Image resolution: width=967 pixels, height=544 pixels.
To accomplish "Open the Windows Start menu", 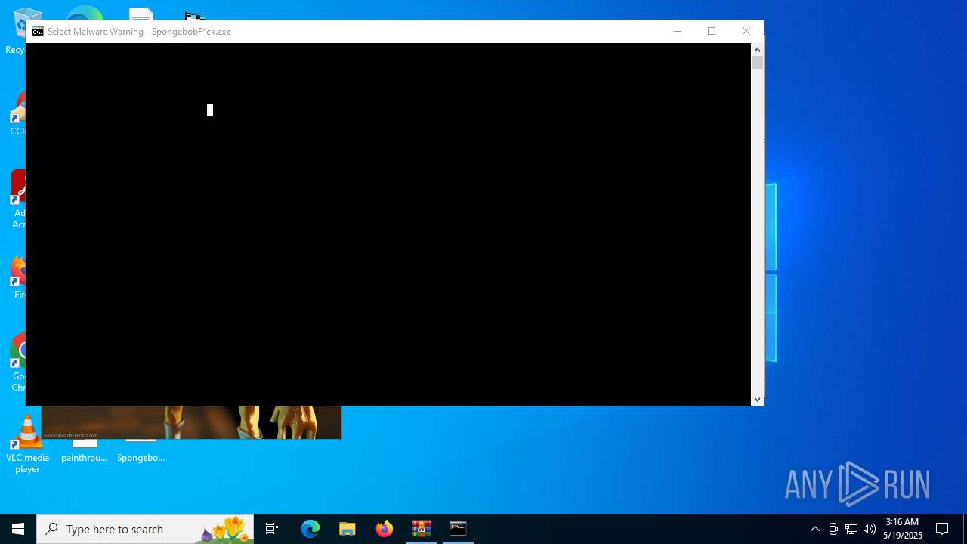I will click(18, 529).
